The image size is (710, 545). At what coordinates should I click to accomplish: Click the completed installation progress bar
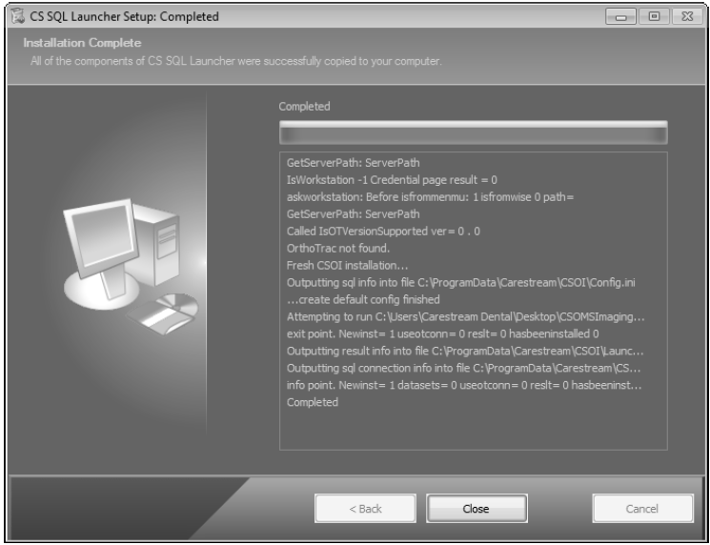click(x=474, y=132)
